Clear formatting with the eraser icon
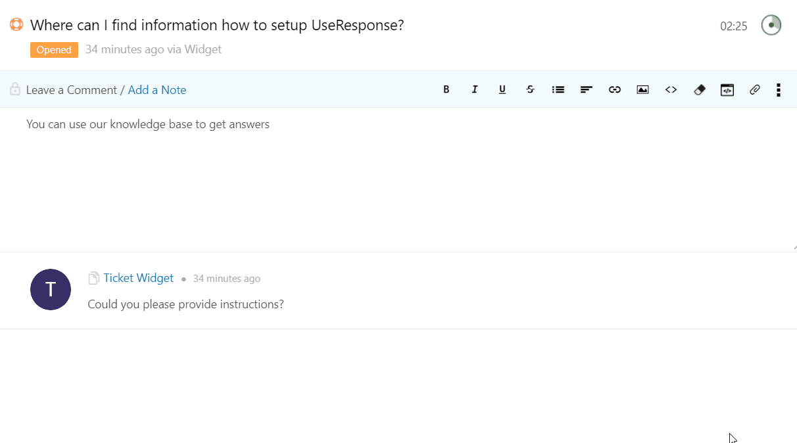797x443 pixels. [x=699, y=89]
